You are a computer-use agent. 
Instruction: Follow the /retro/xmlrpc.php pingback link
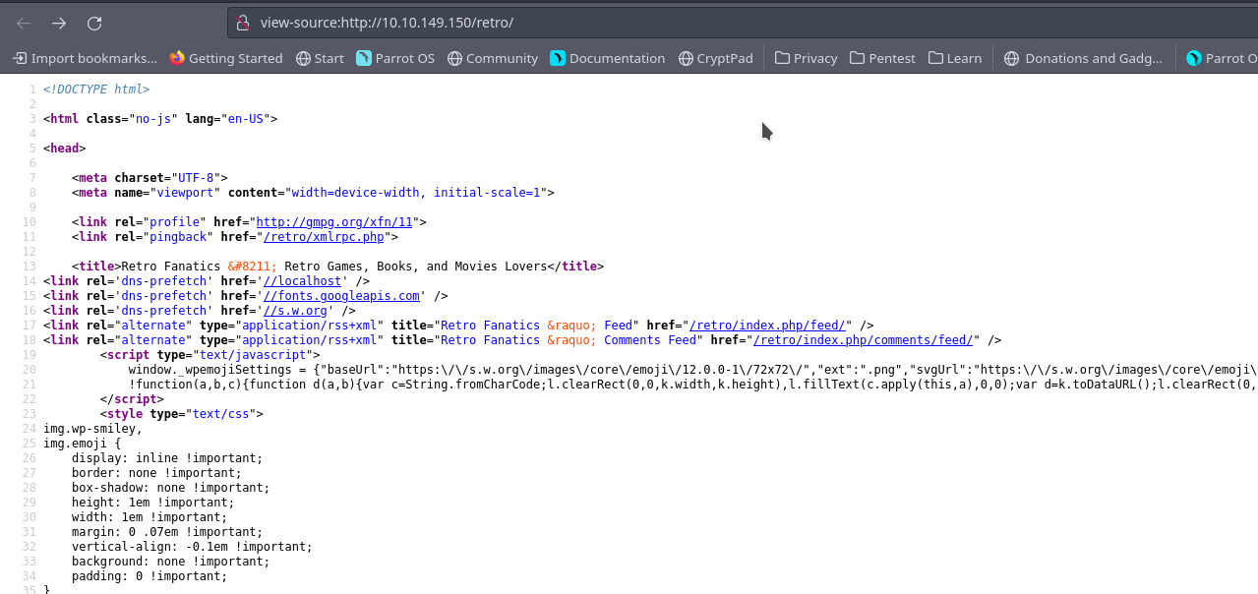[x=323, y=237]
